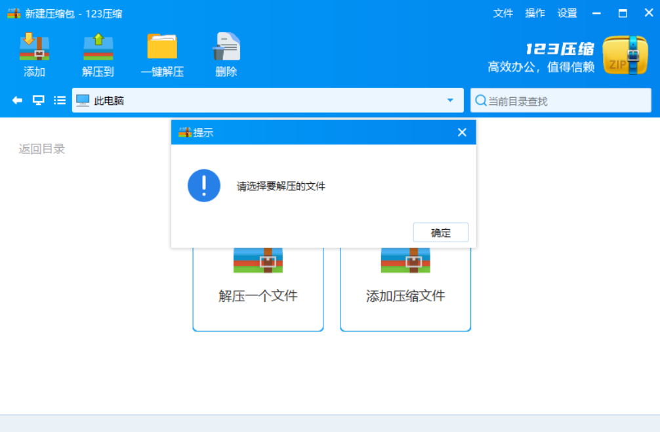The height and width of the screenshot is (432, 660).
Task: Click the 删除 (Delete) toolbar icon
Action: click(x=226, y=54)
